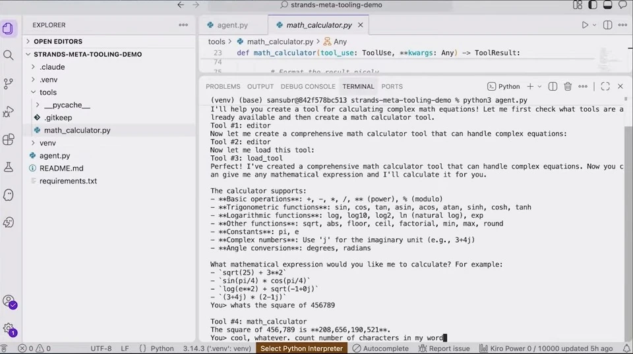Click Explorer more actions ellipsis
Screen dimensions: 633x354
183,25
